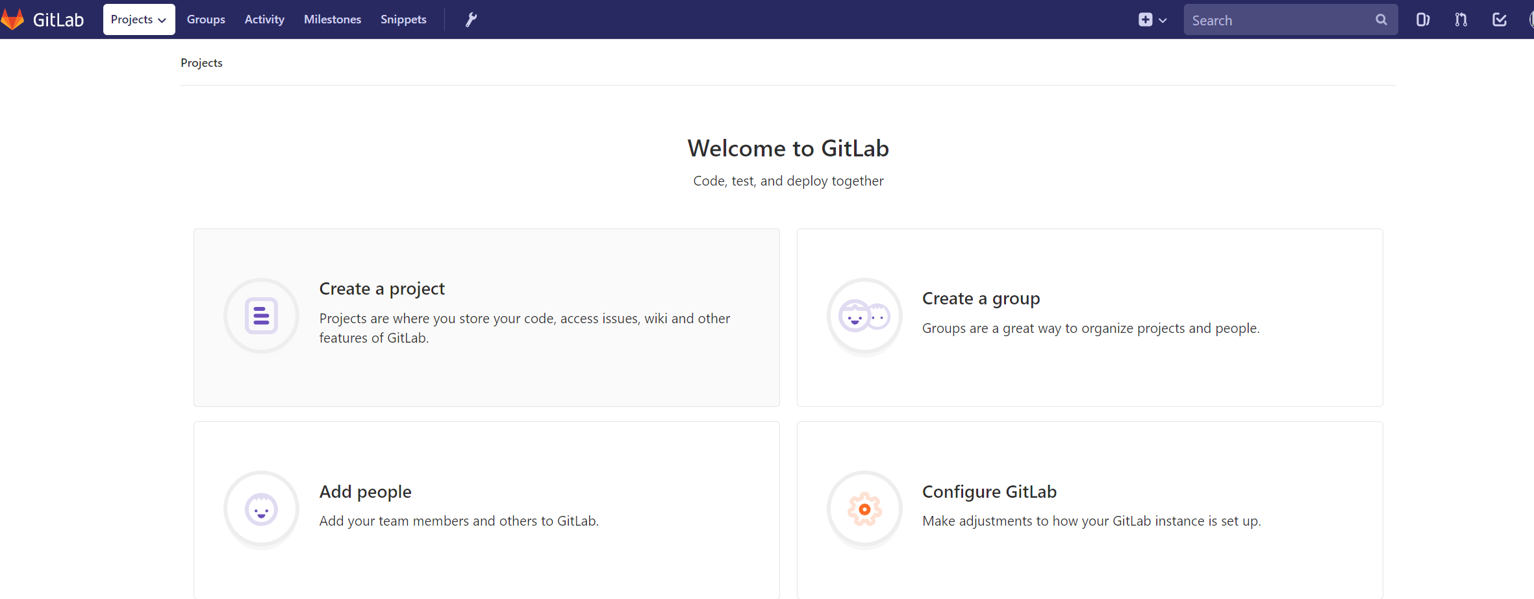
Task: Open the Snippets menu item
Action: tap(403, 19)
